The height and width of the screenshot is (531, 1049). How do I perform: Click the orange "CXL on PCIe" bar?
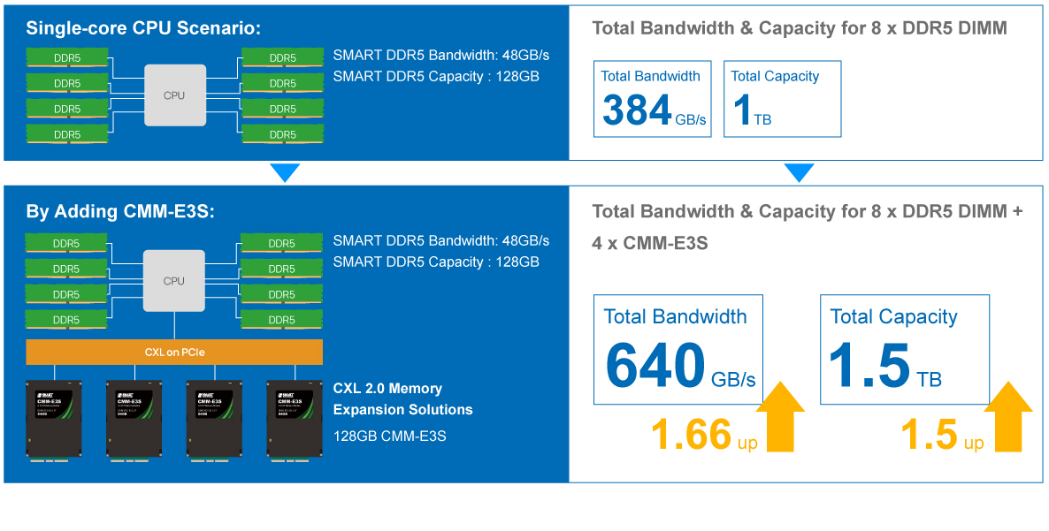[x=174, y=352]
